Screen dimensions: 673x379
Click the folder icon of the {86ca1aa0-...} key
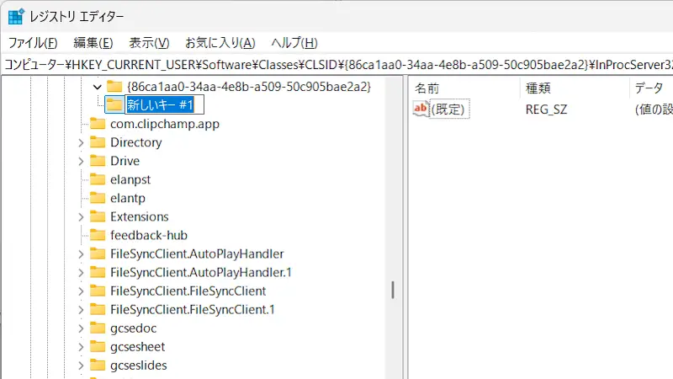114,87
